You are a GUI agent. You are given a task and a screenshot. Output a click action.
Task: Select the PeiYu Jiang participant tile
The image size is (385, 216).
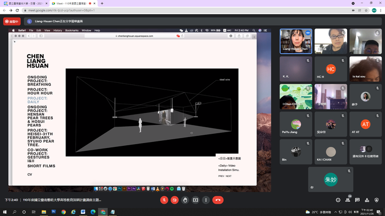(x=296, y=124)
